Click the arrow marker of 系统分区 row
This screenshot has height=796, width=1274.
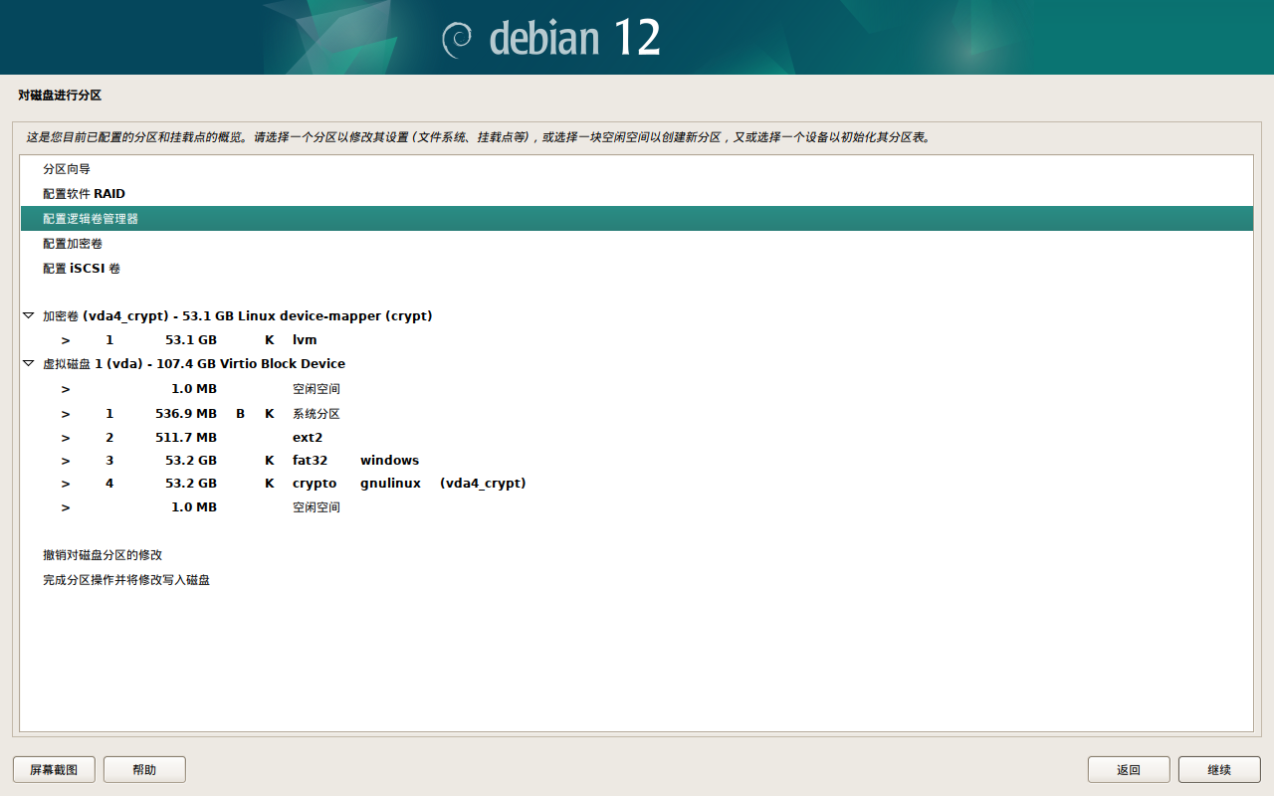pos(65,414)
